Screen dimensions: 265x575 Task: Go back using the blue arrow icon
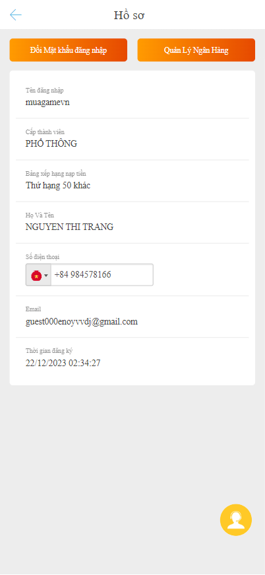[16, 15]
